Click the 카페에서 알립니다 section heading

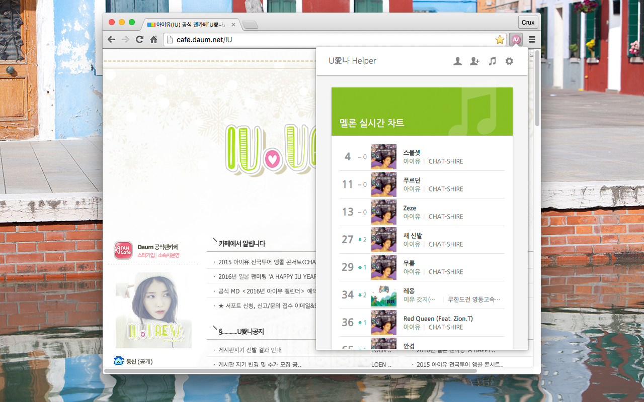coord(242,244)
